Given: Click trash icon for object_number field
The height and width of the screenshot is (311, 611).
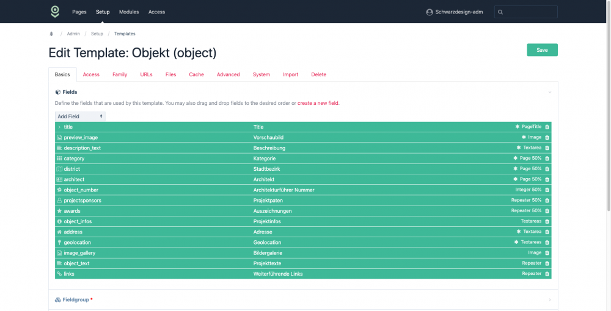Looking at the screenshot, I should 547,190.
